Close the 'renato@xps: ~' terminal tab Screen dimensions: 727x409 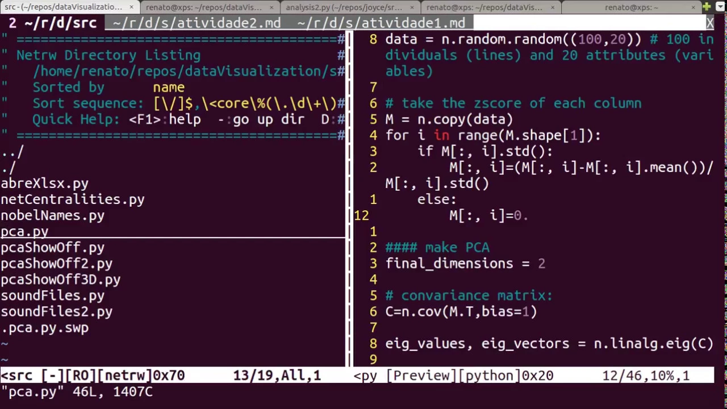[x=693, y=7]
